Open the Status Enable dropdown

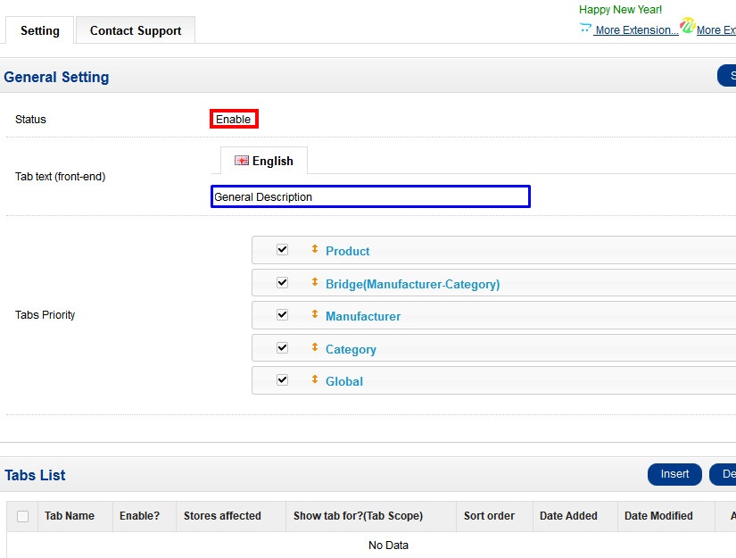[x=234, y=120]
